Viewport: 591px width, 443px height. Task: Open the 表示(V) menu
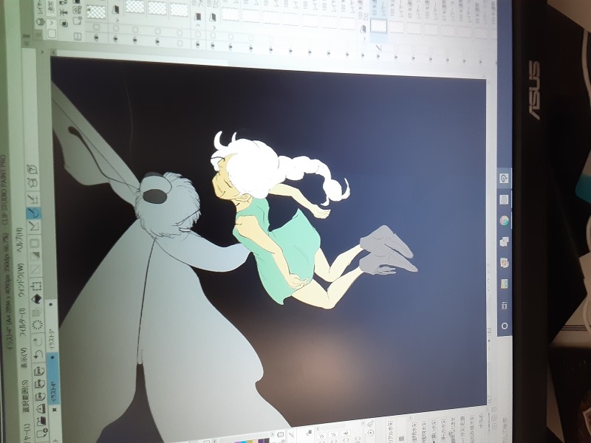pyautogui.click(x=24, y=357)
